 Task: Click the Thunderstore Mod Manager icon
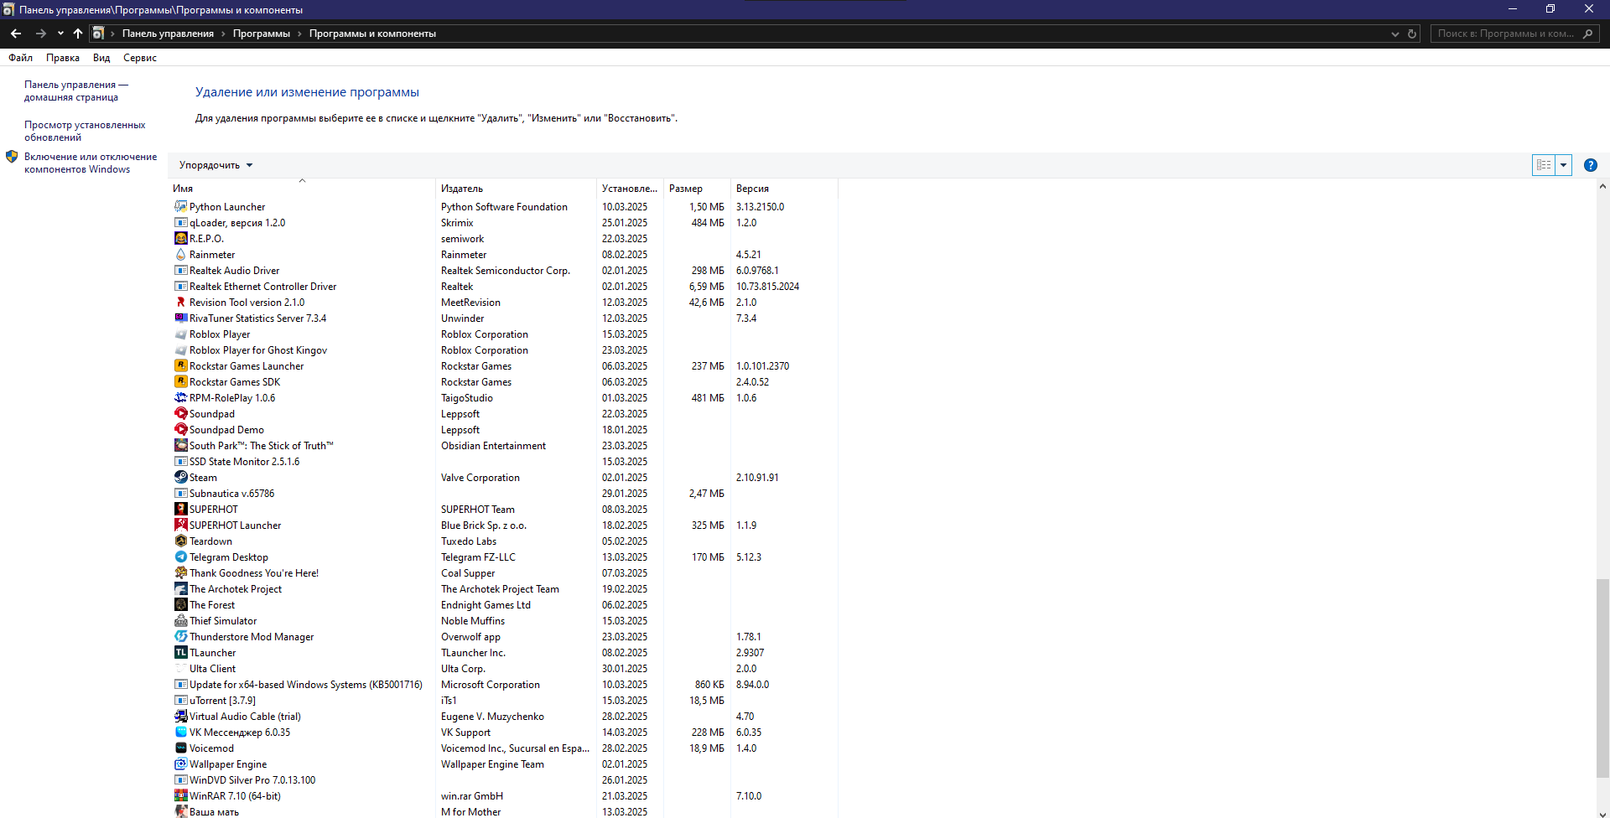pyautogui.click(x=180, y=637)
